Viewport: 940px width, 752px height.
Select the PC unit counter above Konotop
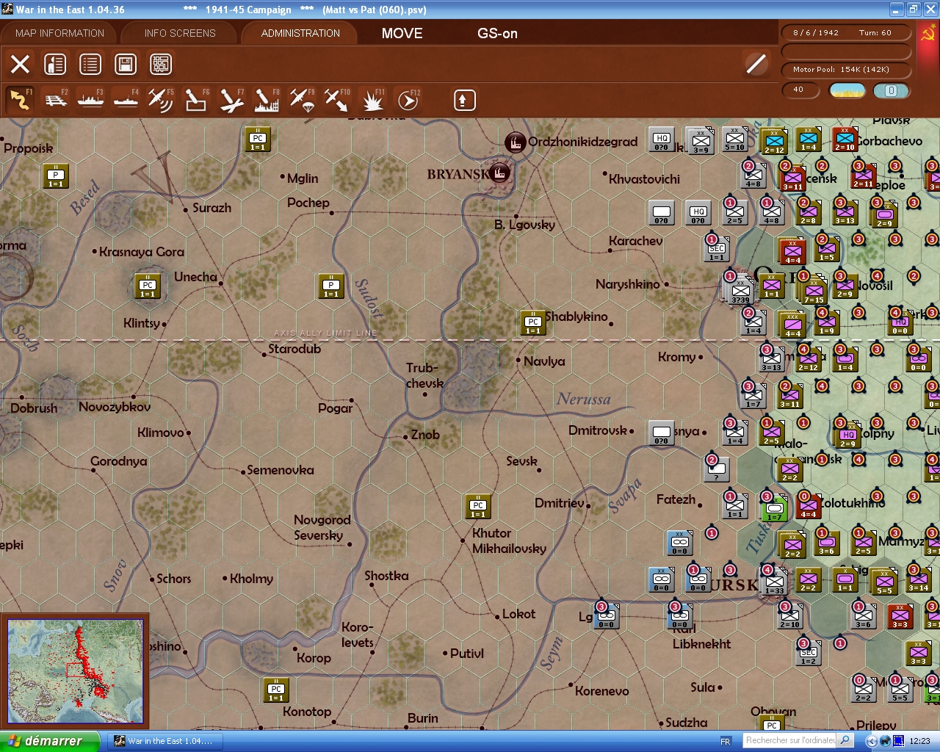click(276, 690)
